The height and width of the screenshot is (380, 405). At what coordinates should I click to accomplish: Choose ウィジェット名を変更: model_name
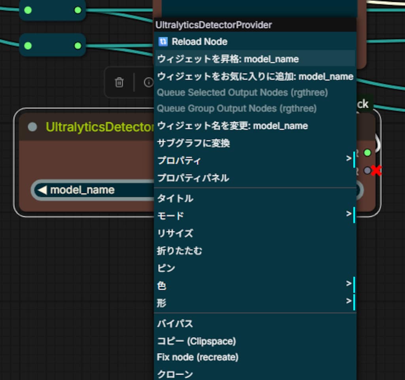(x=255, y=126)
